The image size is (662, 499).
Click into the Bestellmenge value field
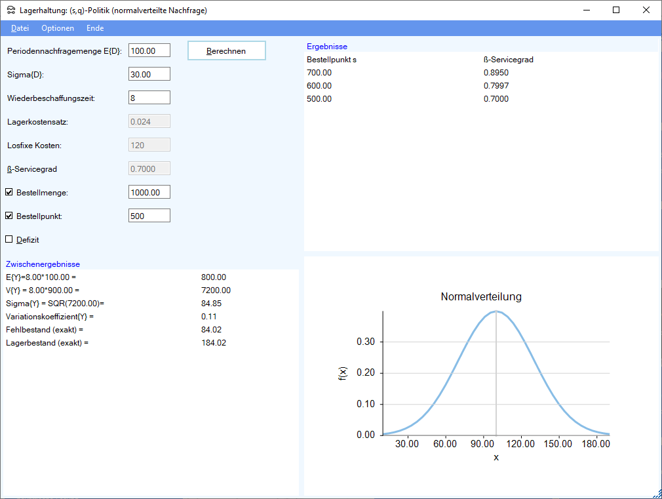(x=149, y=192)
